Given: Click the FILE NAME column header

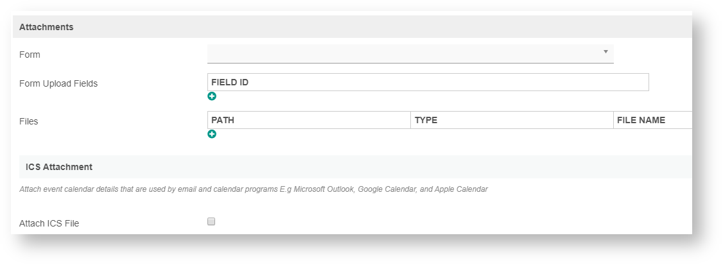Looking at the screenshot, I should [x=641, y=120].
